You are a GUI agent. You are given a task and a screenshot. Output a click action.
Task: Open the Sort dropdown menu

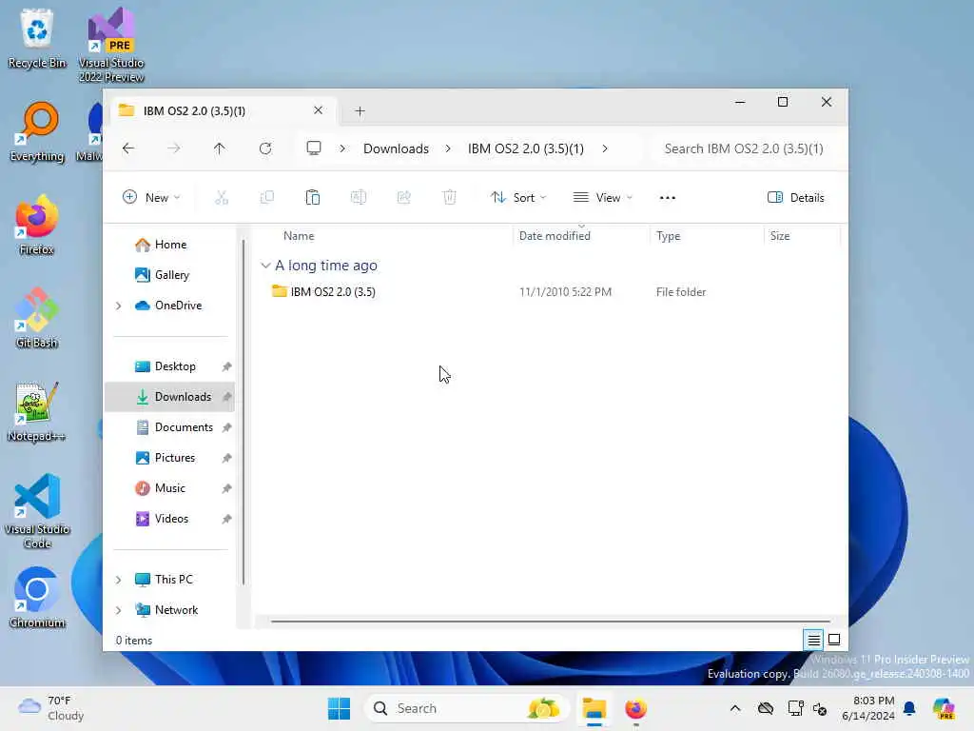[518, 198]
